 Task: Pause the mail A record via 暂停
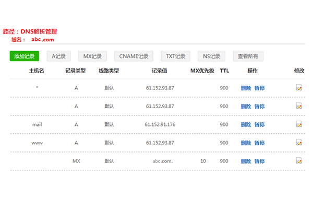(259, 124)
